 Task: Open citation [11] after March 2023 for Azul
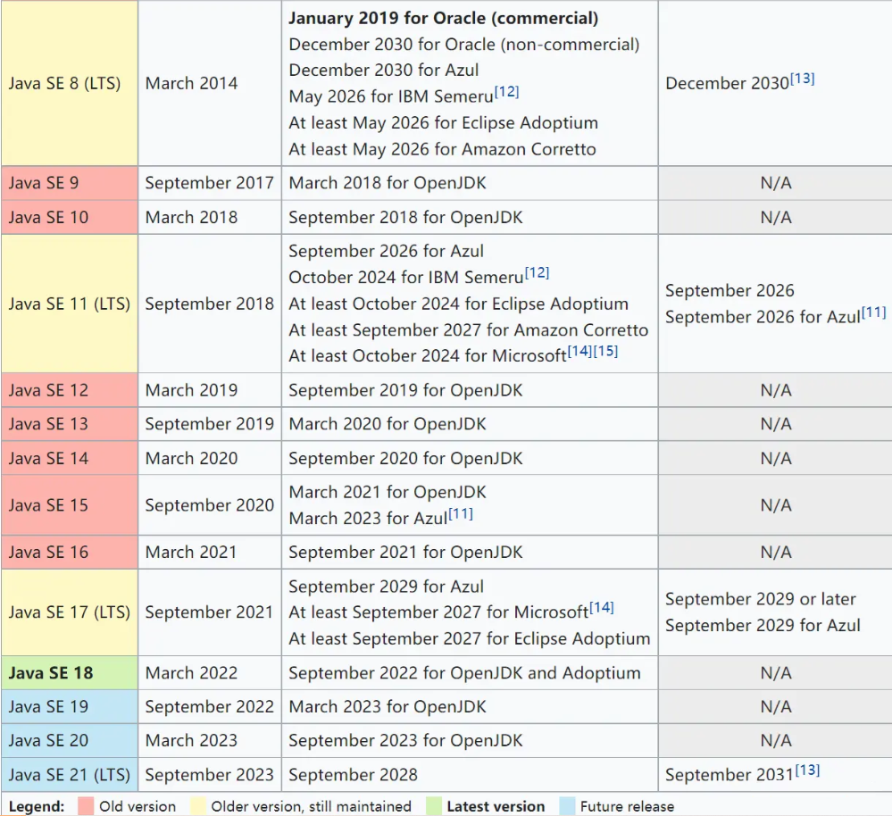point(460,513)
